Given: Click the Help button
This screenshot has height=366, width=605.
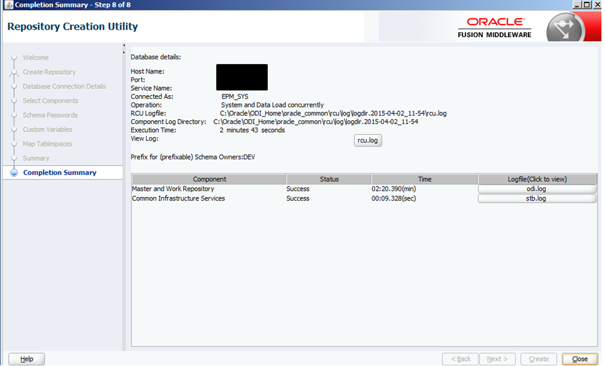Looking at the screenshot, I should pos(27,359).
